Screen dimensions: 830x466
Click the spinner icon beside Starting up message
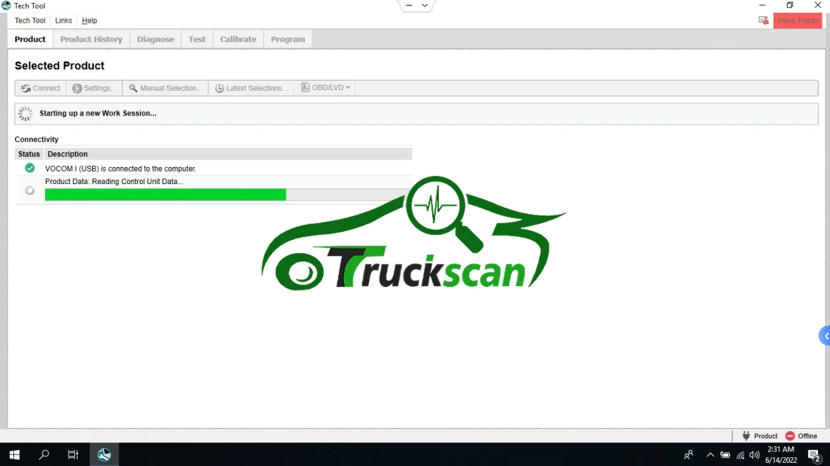(25, 114)
